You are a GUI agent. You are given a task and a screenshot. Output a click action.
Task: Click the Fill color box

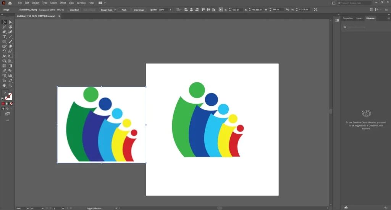click(5, 93)
